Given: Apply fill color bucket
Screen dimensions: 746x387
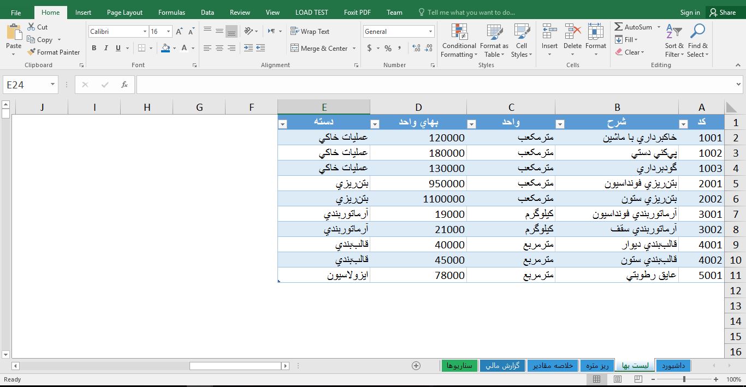Looking at the screenshot, I should coord(165,48).
